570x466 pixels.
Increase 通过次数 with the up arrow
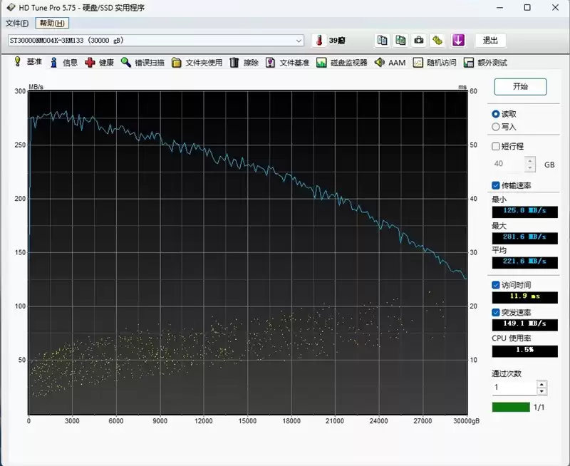click(x=541, y=384)
